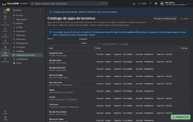Image resolution: width=193 pixels, height=122 pixels.
Task: Go to Aprovações in the sidebar
Action: 27,19
